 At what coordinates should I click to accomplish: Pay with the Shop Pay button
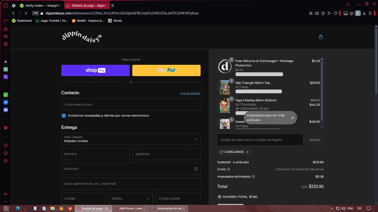96,70
